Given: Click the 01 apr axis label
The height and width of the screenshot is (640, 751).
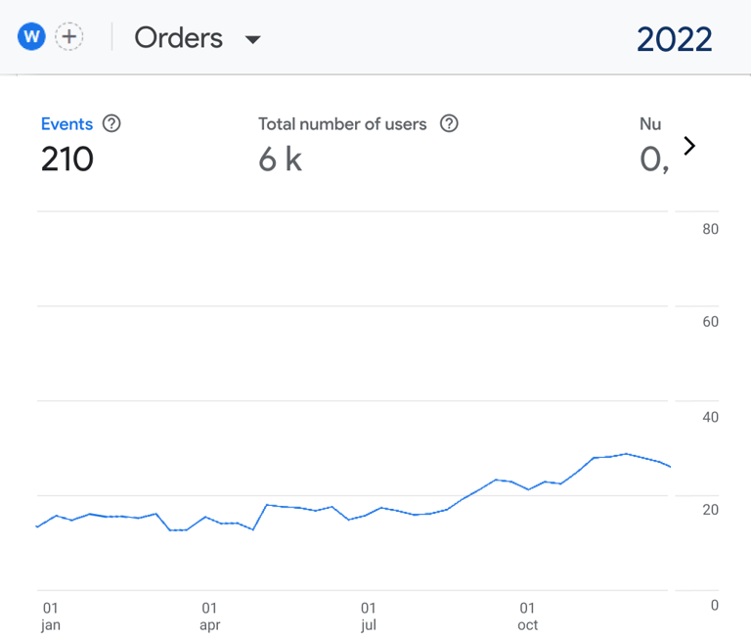Looking at the screenshot, I should [x=209, y=617].
